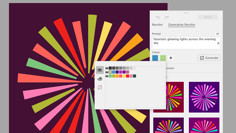The width and height of the screenshot is (236, 133).
Task: Redo the recolor change
Action: pos(167,17)
